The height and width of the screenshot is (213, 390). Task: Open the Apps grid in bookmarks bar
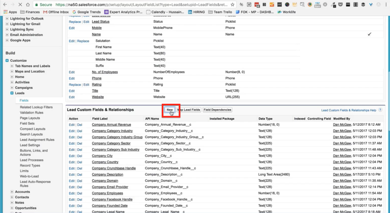tap(10, 12)
